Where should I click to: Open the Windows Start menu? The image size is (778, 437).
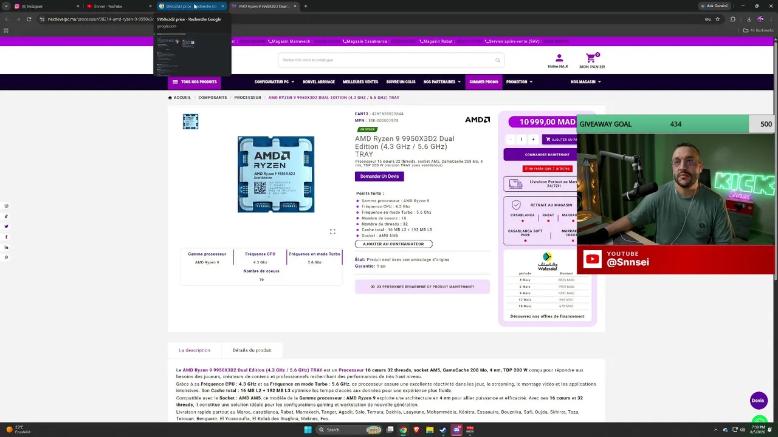(x=308, y=430)
